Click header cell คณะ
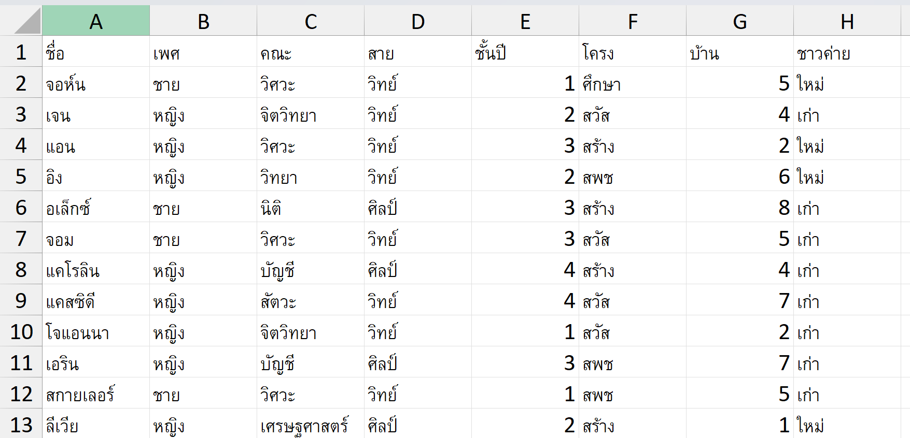The height and width of the screenshot is (438, 910). 311,51
